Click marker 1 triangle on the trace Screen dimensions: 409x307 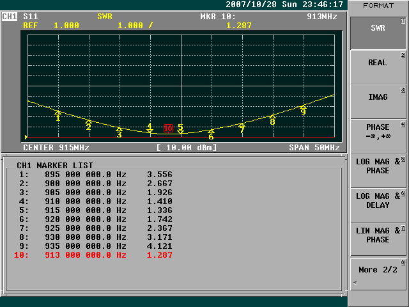click(x=58, y=113)
